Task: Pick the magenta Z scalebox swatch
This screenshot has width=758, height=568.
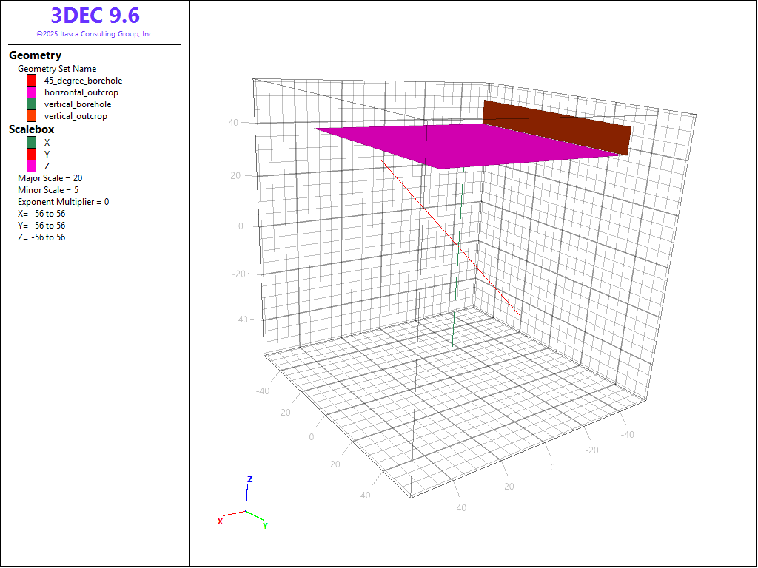Action: (32, 166)
